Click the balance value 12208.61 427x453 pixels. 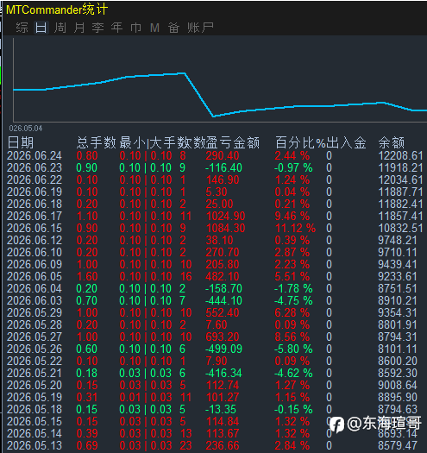pyautogui.click(x=401, y=155)
